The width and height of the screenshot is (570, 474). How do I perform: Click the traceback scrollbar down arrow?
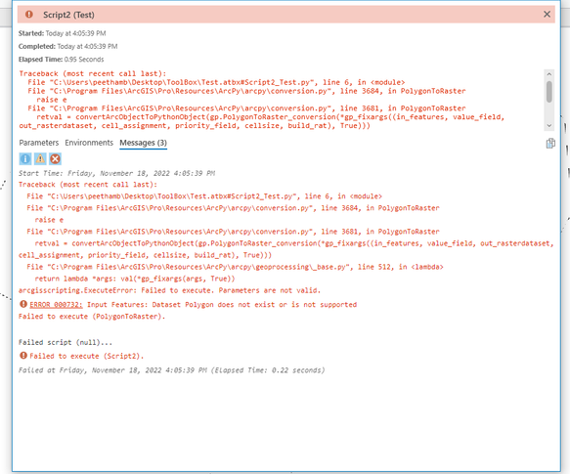point(548,126)
